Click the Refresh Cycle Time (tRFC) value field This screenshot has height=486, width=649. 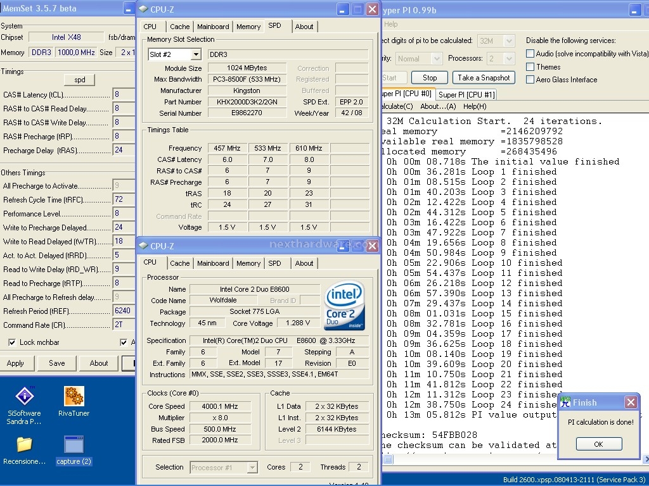coord(124,199)
